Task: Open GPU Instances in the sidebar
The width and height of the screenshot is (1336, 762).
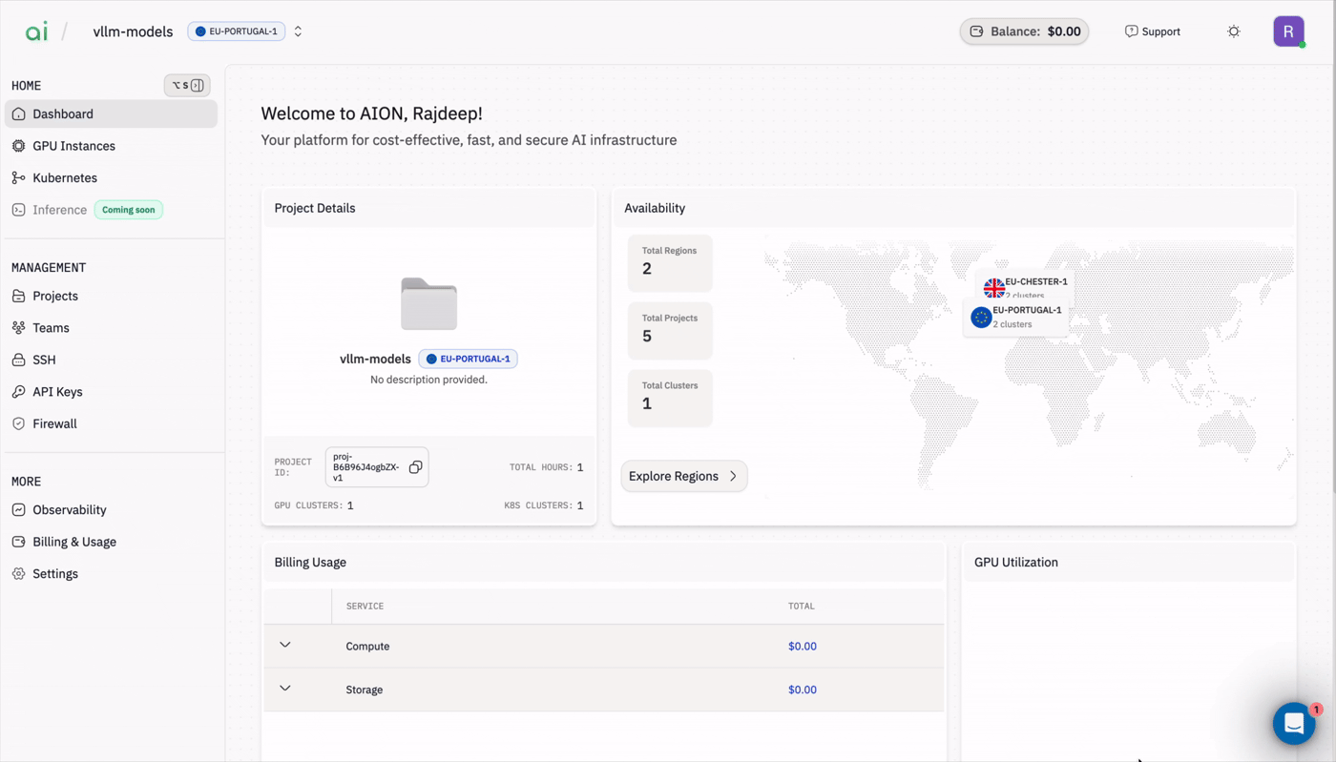Action: 73,146
